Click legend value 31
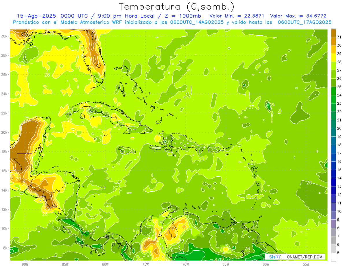 [x=339, y=37]
